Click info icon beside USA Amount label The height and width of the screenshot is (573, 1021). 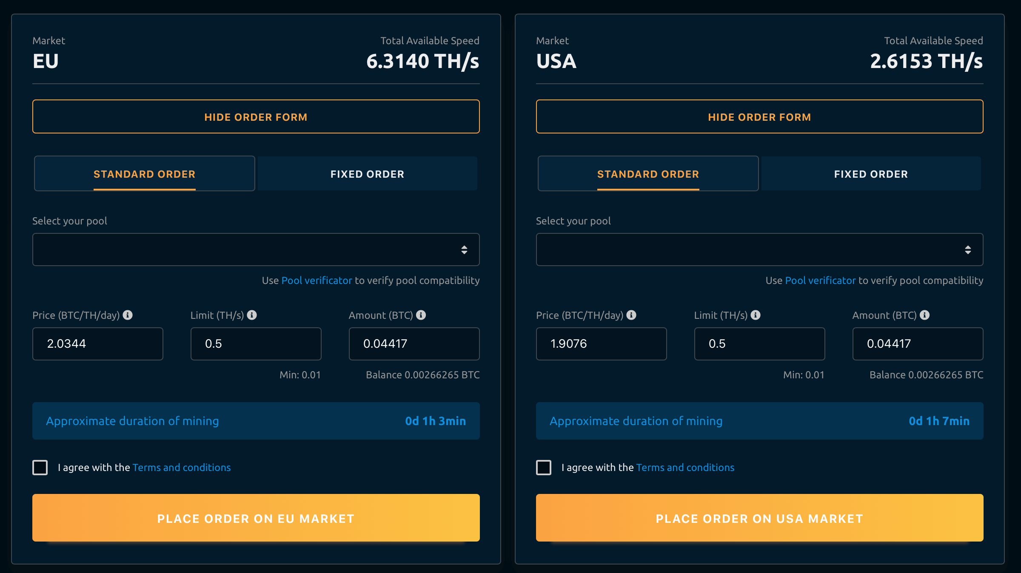pos(924,315)
